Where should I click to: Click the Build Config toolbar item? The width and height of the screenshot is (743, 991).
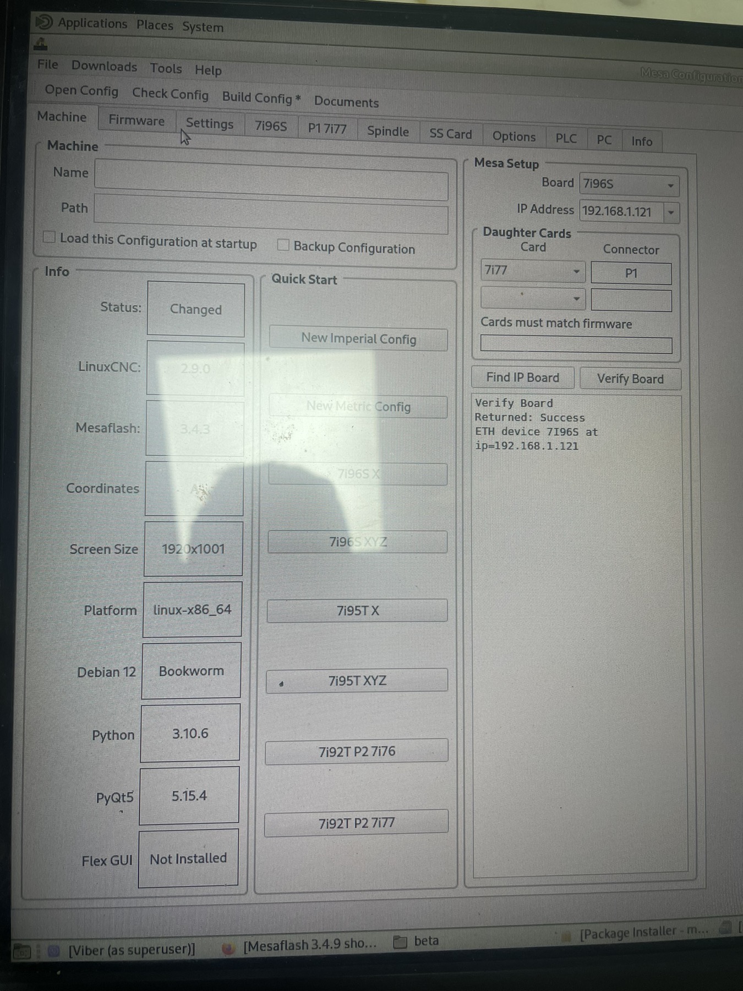coord(261,98)
